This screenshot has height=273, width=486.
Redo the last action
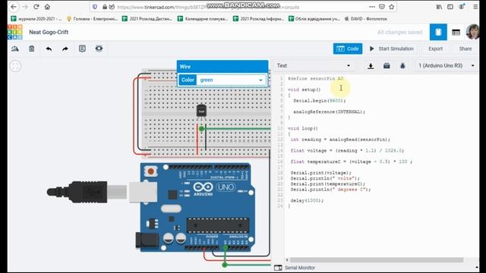click(x=65, y=49)
